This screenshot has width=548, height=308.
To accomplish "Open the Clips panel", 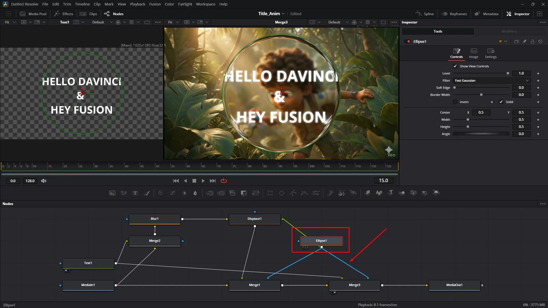I will 88,14.
